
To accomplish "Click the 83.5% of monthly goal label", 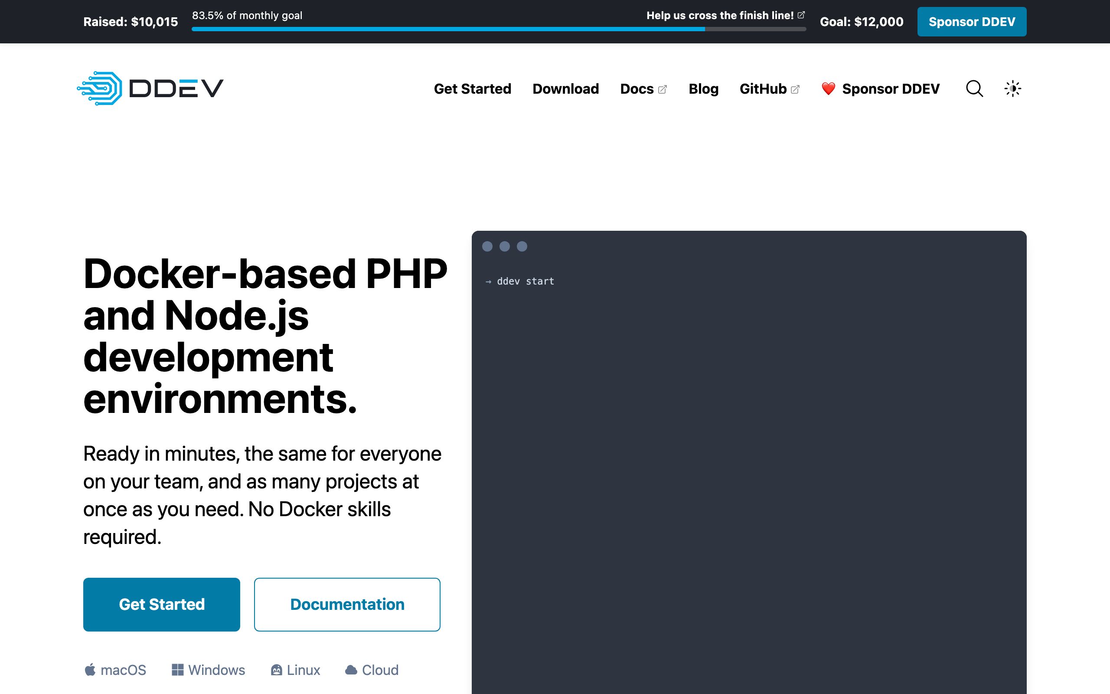I will [247, 15].
